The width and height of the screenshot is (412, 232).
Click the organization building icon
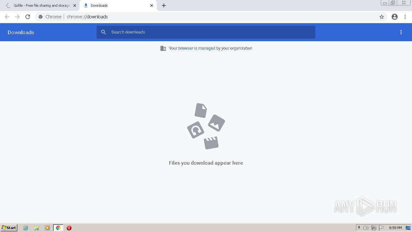[x=163, y=48]
